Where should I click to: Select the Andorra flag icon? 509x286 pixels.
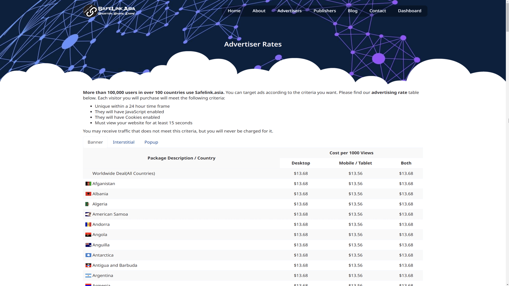88,224
